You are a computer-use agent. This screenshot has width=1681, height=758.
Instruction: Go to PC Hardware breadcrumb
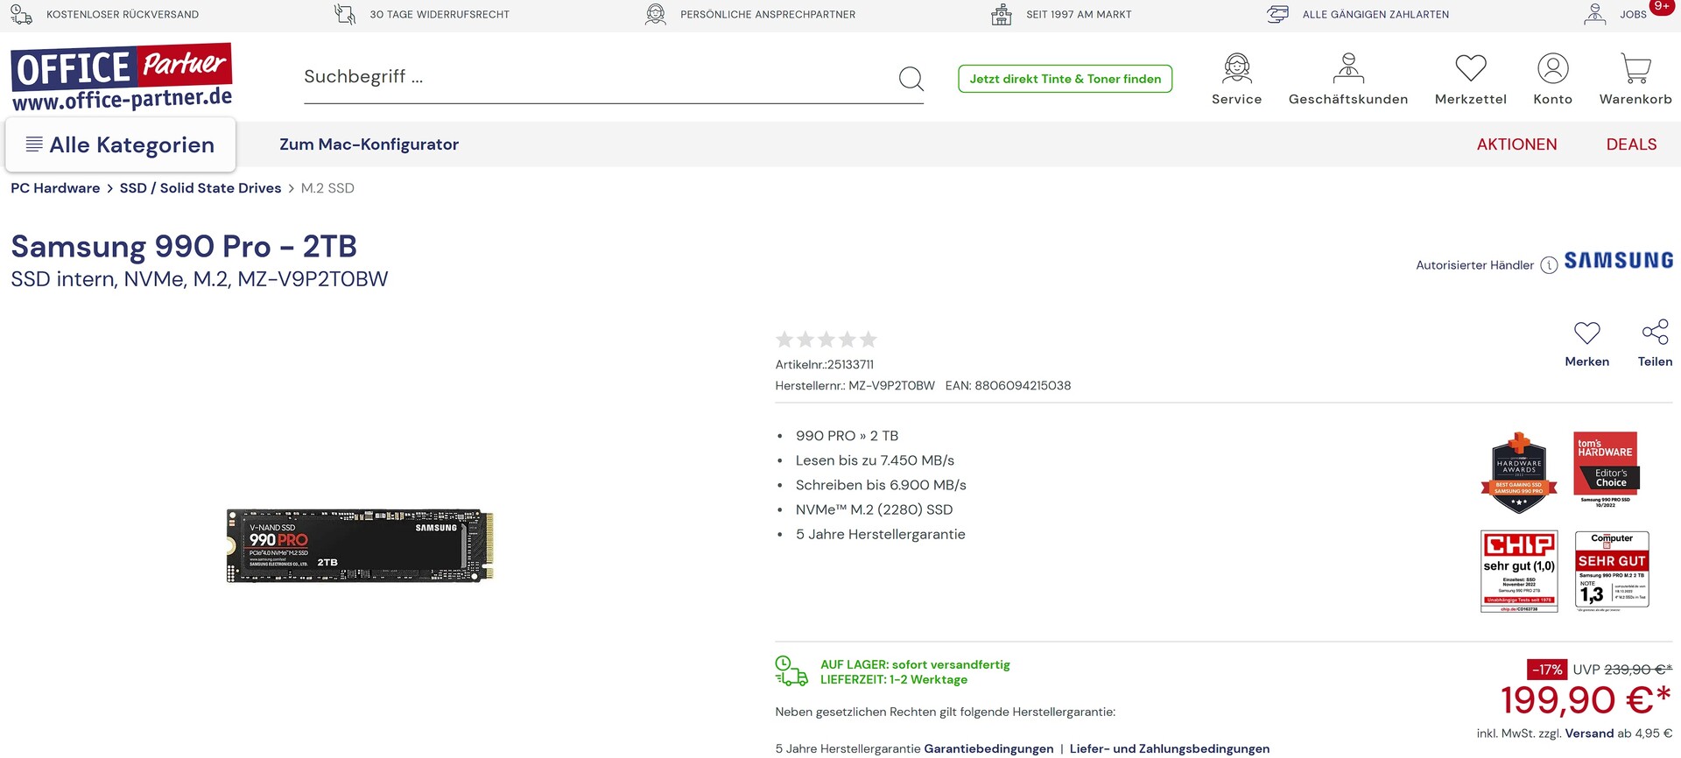pos(55,188)
